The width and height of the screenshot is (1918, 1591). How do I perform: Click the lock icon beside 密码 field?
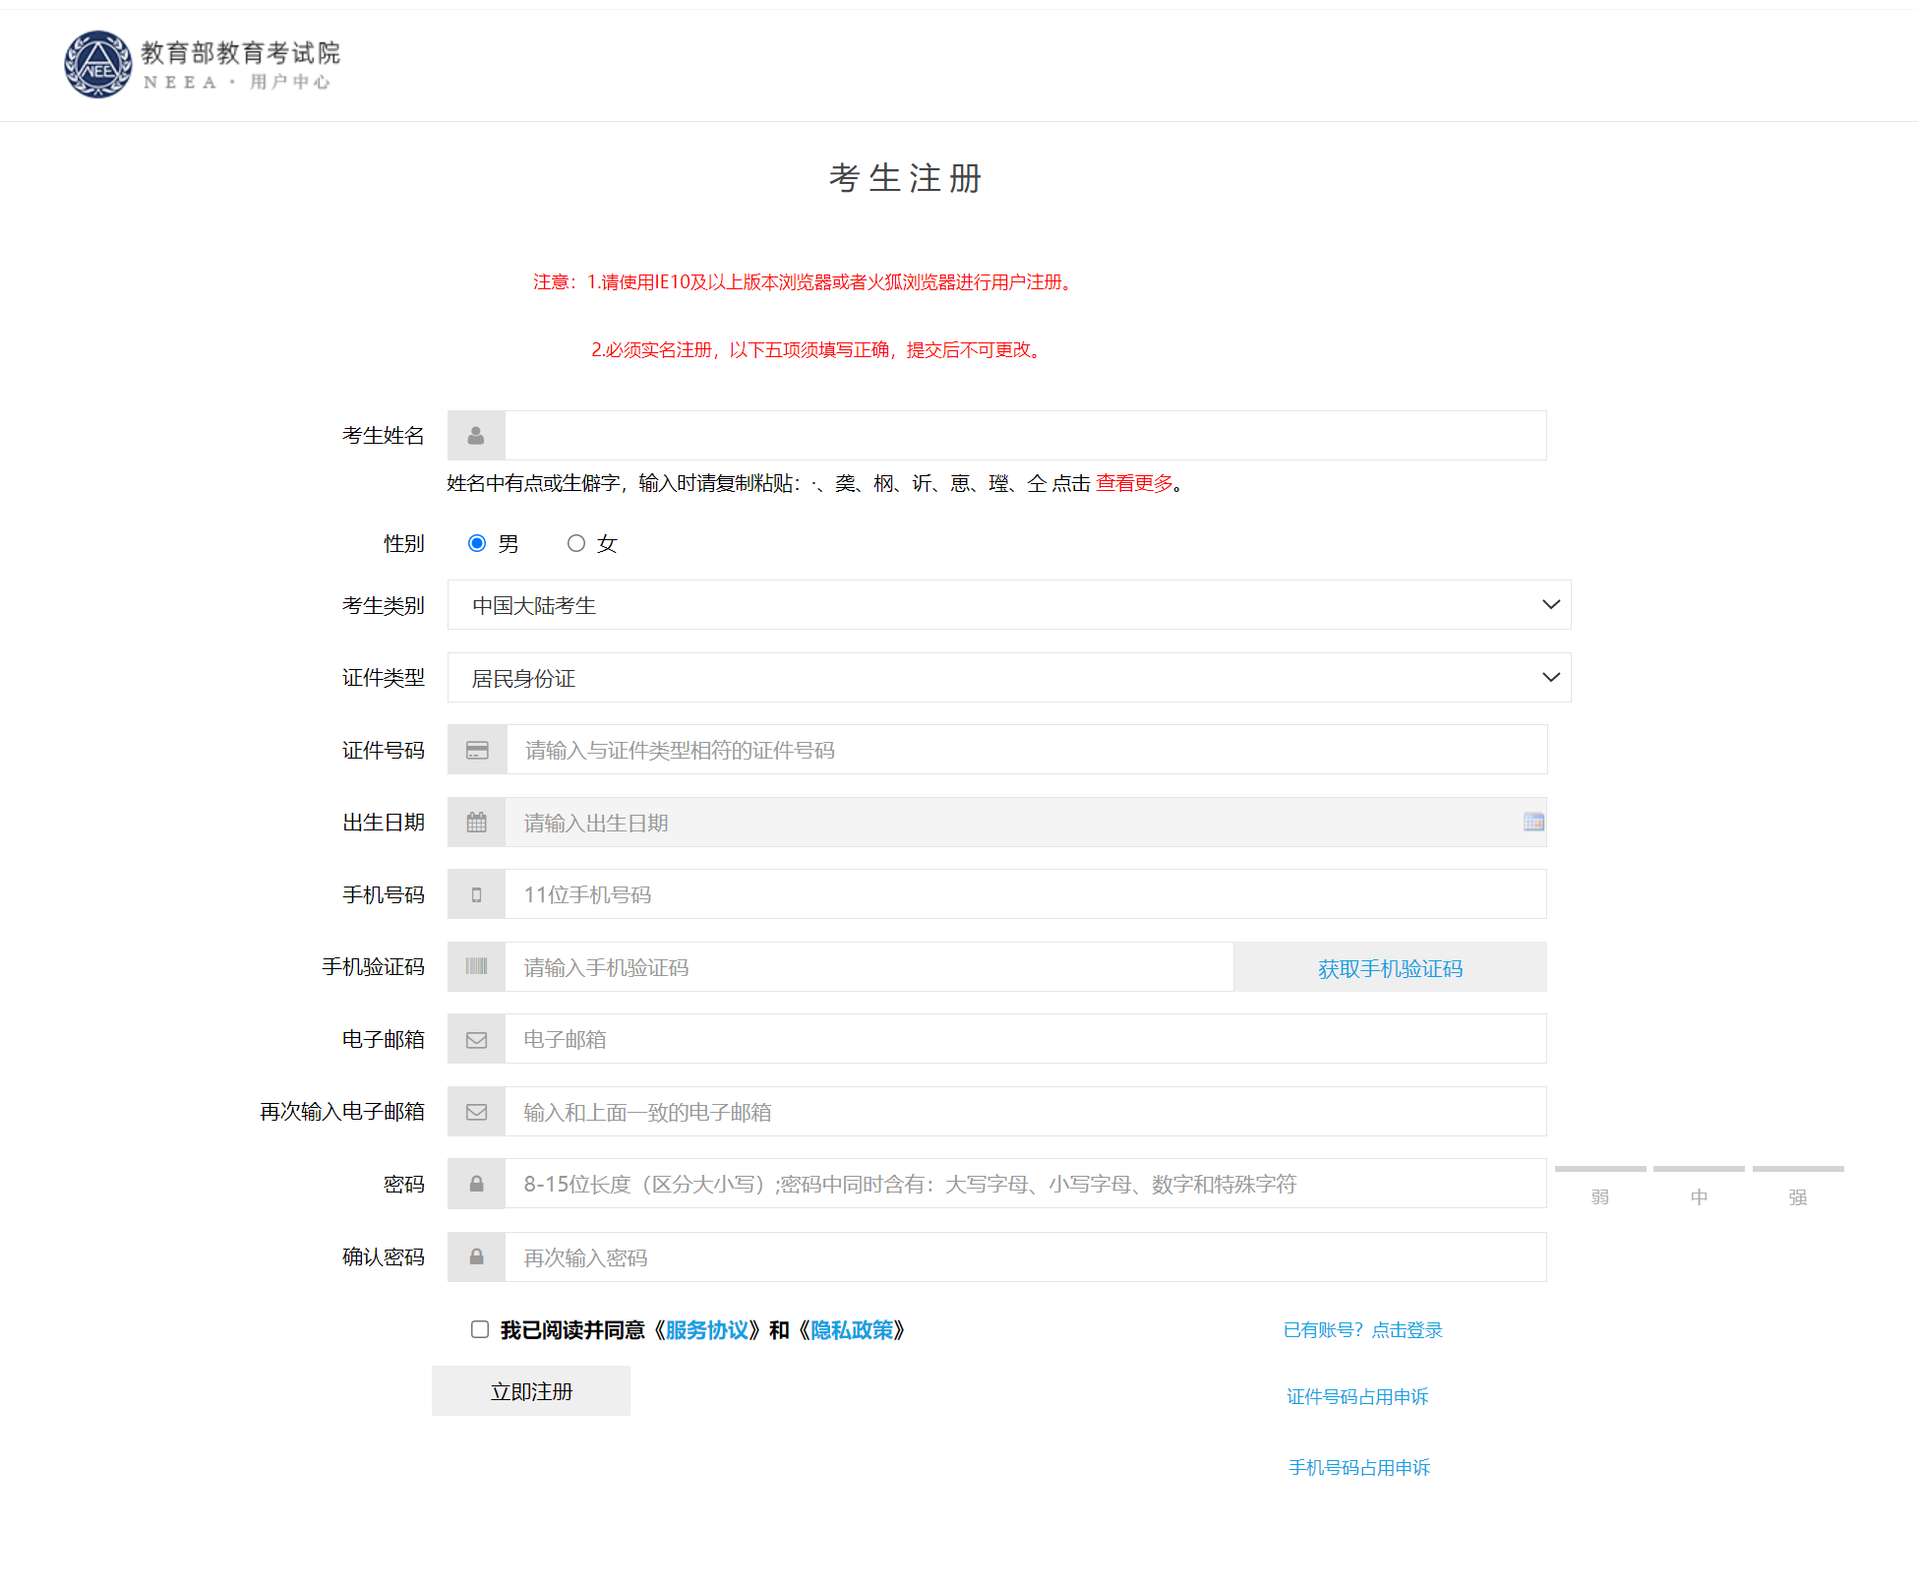(476, 1185)
